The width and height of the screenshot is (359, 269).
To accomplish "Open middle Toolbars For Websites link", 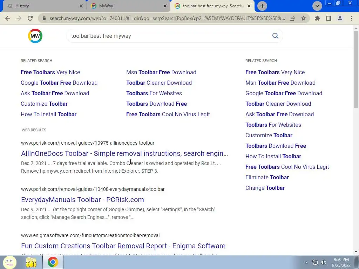I will pyautogui.click(x=154, y=93).
